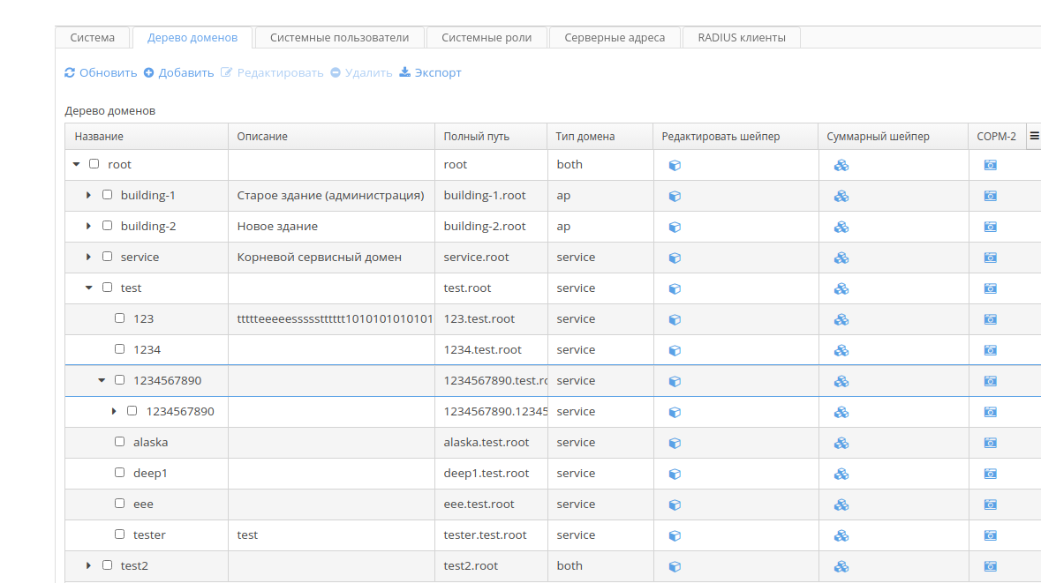Select the checkbox next to alaska

(x=120, y=442)
